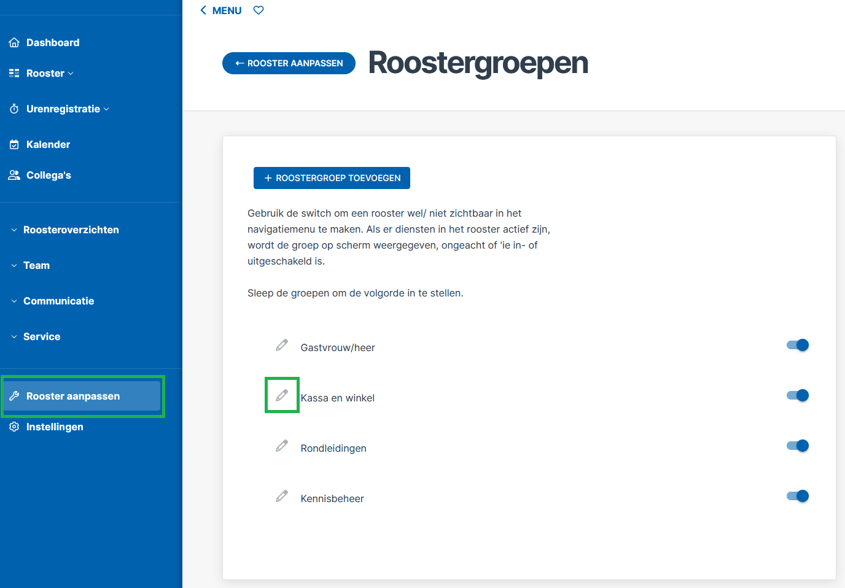Viewport: 845px width, 588px height.
Task: Expand the Urenregistratie submenu chevron
Action: coord(106,109)
